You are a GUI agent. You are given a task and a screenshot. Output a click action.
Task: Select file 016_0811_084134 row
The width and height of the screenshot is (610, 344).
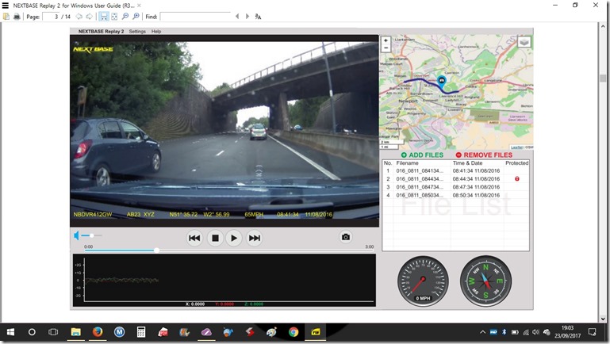tap(455, 170)
